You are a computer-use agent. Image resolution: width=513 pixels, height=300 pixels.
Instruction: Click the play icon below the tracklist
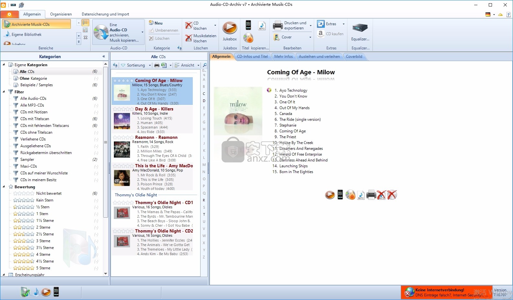(330, 195)
